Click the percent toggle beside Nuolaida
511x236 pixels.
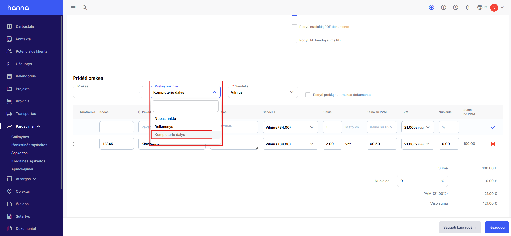tap(443, 181)
